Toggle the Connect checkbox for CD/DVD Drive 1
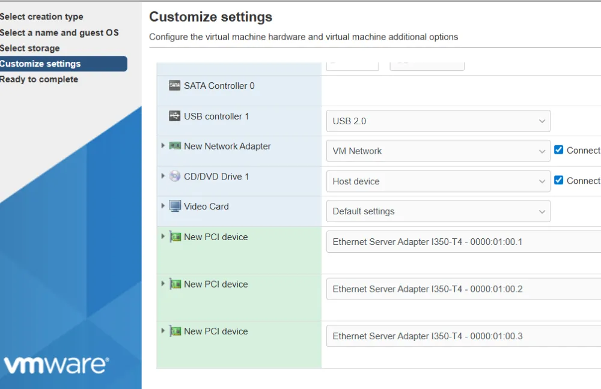Screen dimensions: 601x389 coord(559,180)
